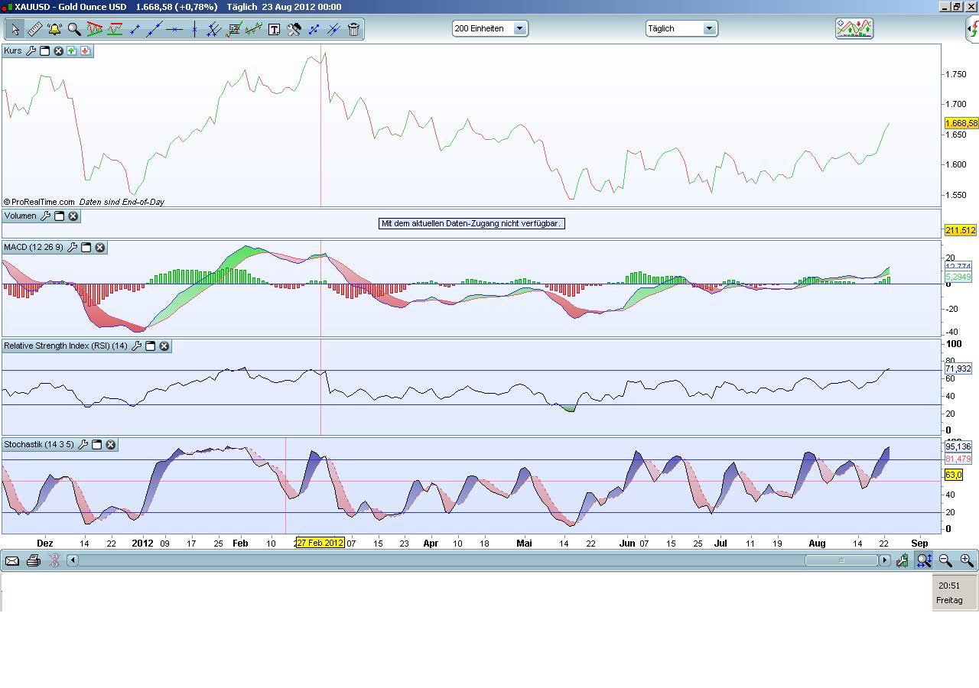Select the ruler measurement tool
Viewport: 979px width, 688px height.
coord(35,29)
